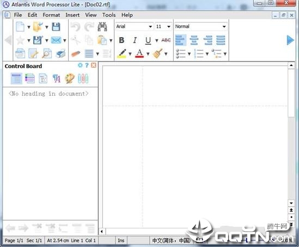Screen dimensions: 299x247
Task: Click the font color A red swatch
Action: coord(139,53)
